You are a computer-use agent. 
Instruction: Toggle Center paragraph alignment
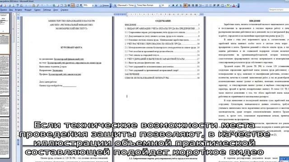tap(189, 5)
